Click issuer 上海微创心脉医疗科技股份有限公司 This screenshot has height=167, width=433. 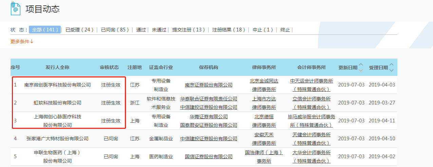58,121
